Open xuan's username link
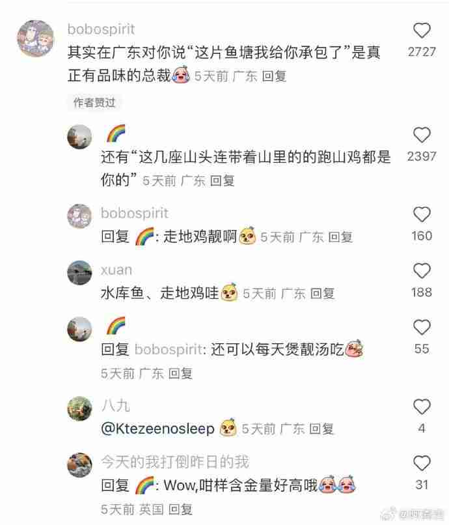 click(x=116, y=270)
